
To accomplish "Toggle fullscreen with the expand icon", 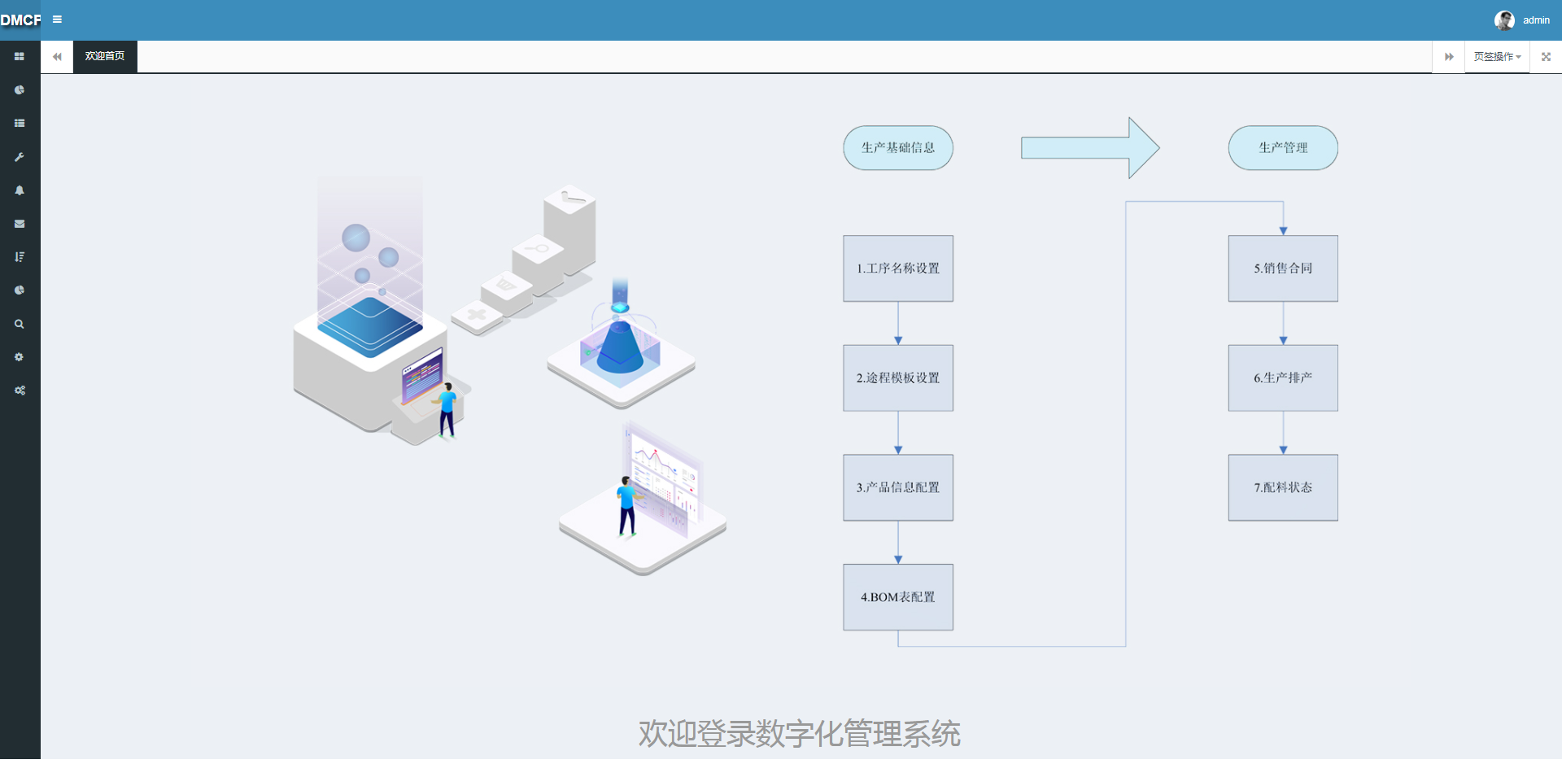I will pyautogui.click(x=1546, y=57).
